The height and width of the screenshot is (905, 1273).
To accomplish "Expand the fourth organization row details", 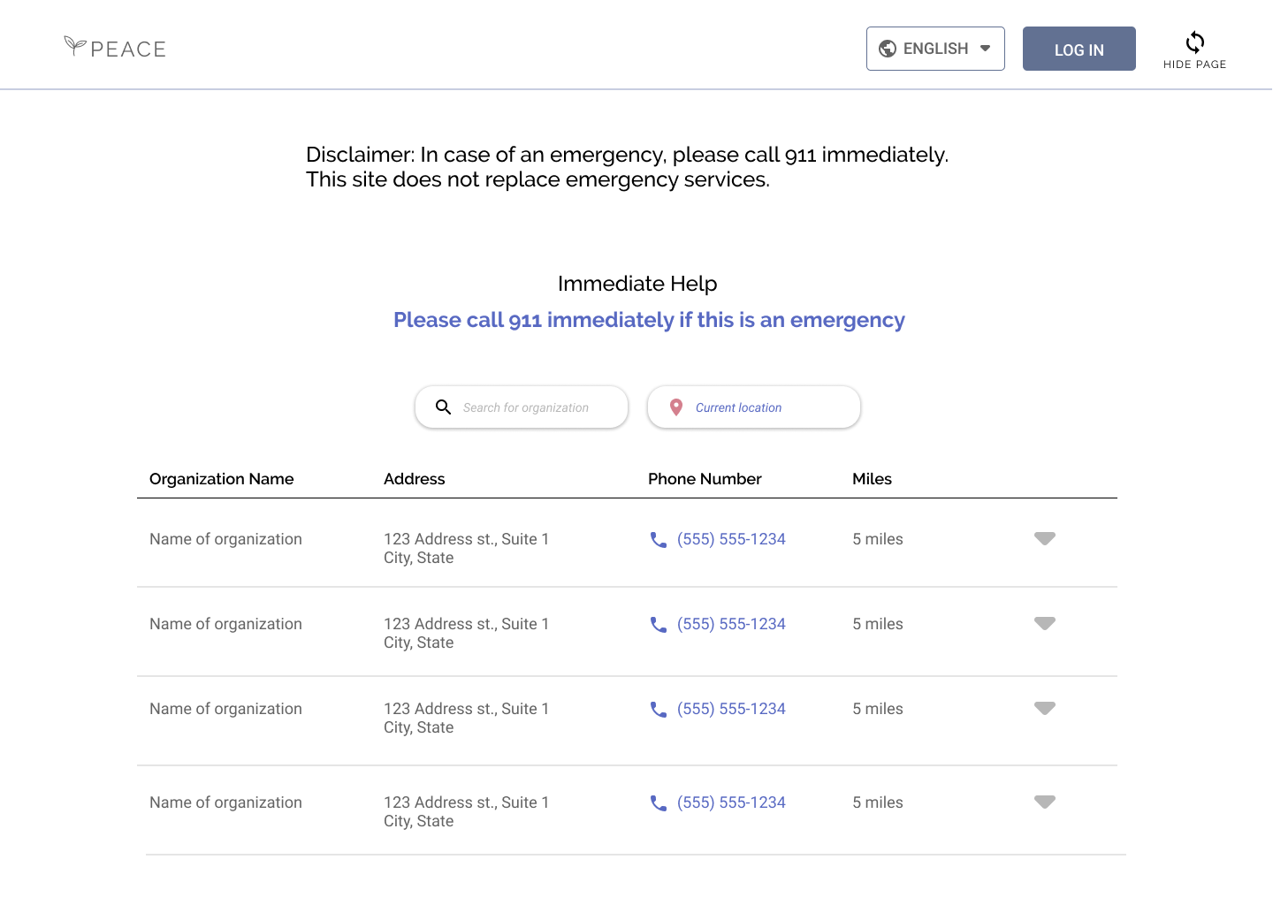I will pos(1045,802).
